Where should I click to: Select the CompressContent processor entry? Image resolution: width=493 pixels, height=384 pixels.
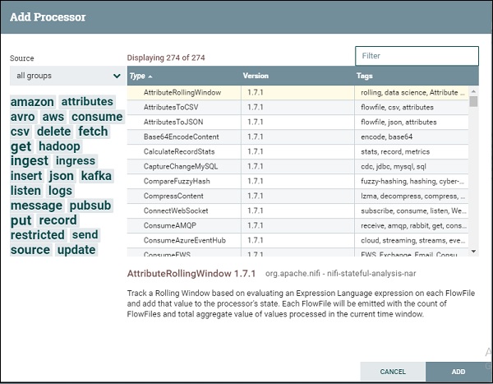[x=173, y=196]
